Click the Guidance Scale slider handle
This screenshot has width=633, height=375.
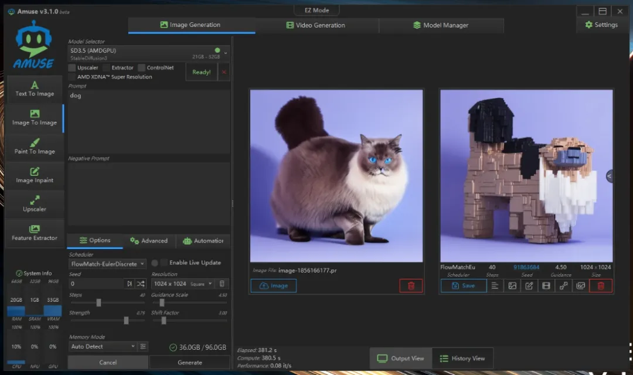click(x=162, y=302)
